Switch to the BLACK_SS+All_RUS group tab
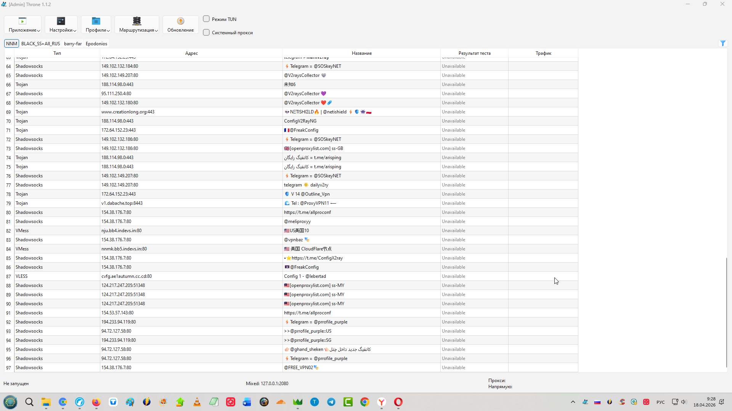Viewport: 732px width, 411px height. click(40, 44)
